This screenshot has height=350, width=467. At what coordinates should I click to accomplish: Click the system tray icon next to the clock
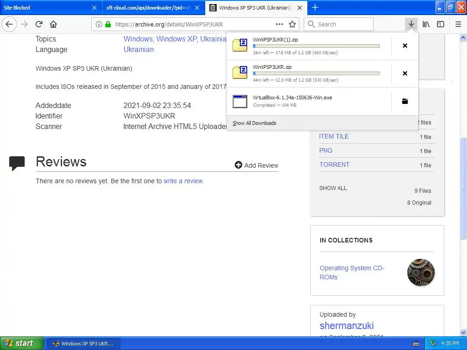[433, 344]
